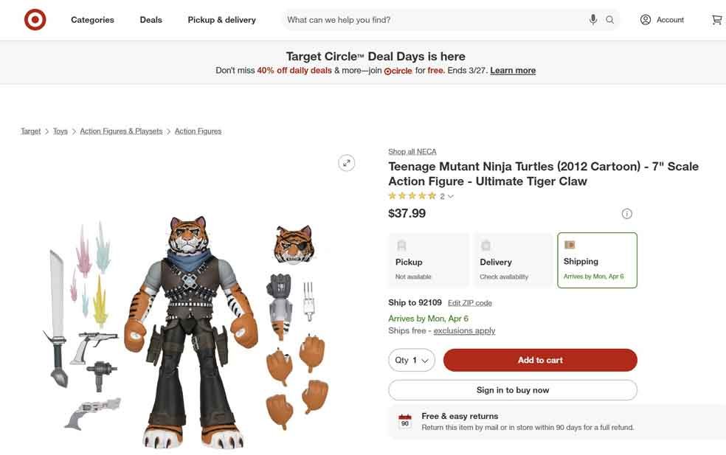
Task: Select the Delivery fulfillment option
Action: 513,260
